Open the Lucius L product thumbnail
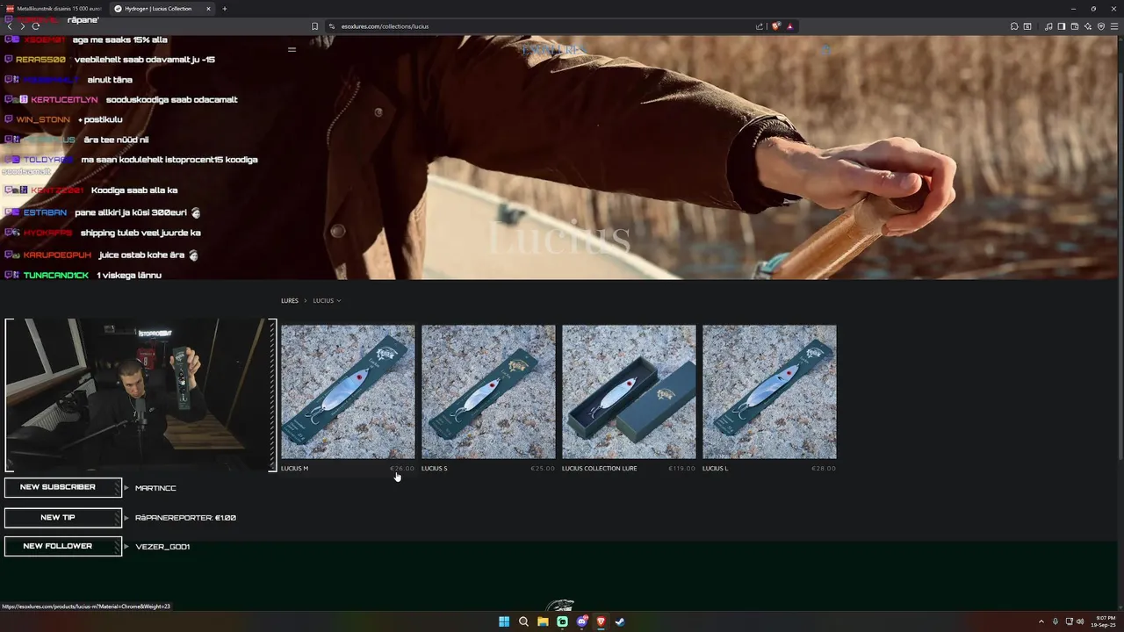 pos(769,391)
